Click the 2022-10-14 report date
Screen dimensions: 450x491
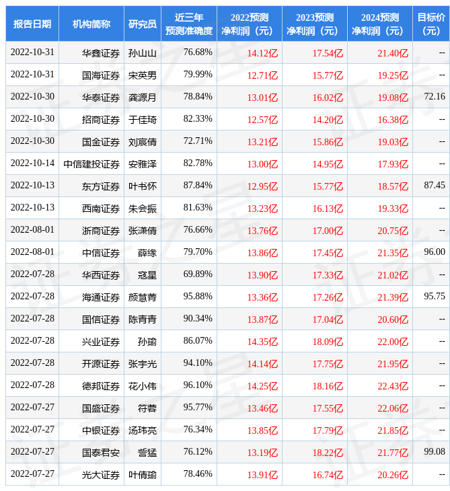click(x=32, y=163)
